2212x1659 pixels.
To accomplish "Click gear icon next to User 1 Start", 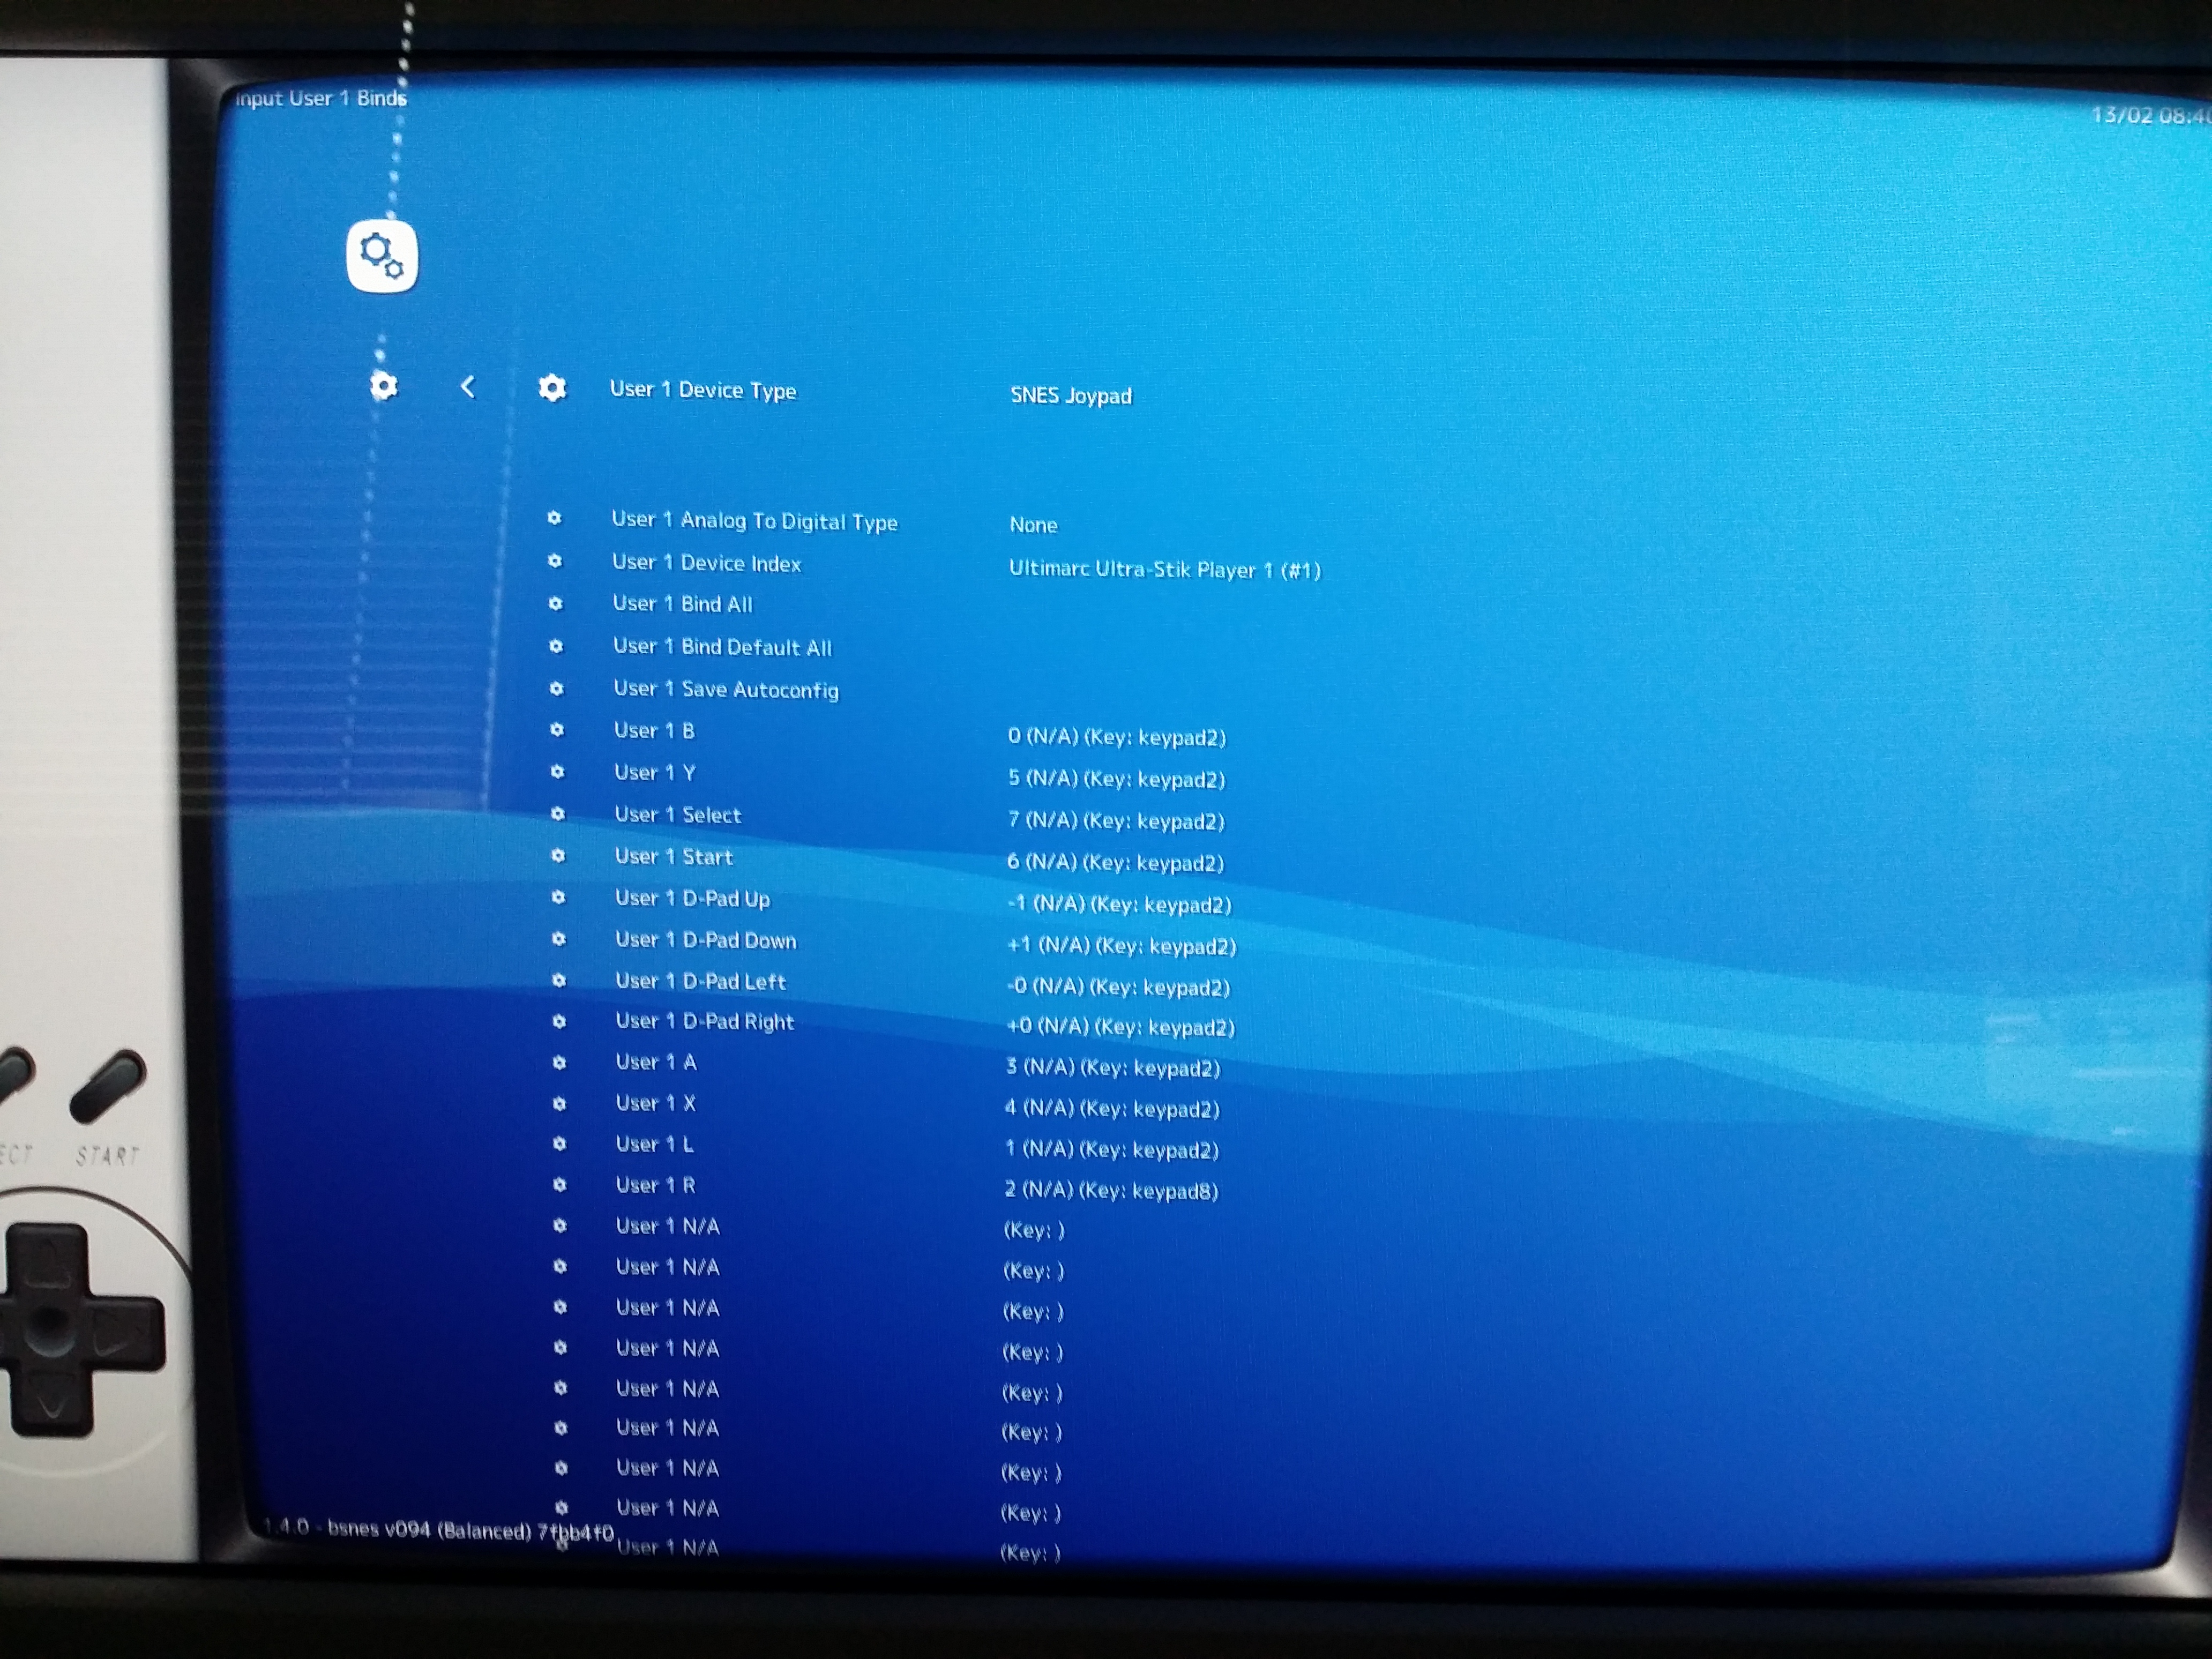I will 558,856.
